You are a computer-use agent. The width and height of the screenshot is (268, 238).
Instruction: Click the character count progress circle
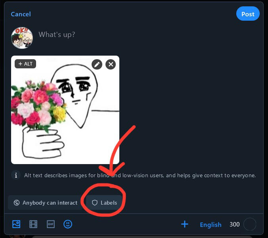point(250,224)
